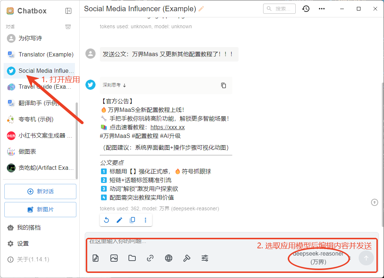Collapse the Chatbox sidebar panel
Viewport: 384px width, 278px height.
68,11
